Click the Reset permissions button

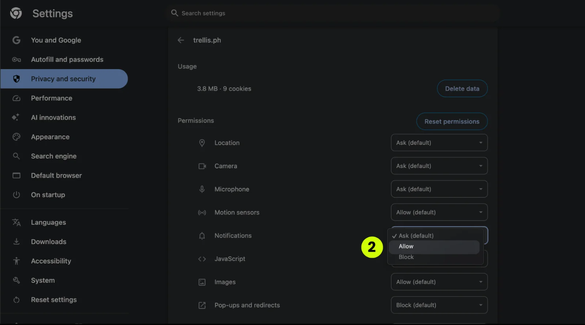coord(452,121)
